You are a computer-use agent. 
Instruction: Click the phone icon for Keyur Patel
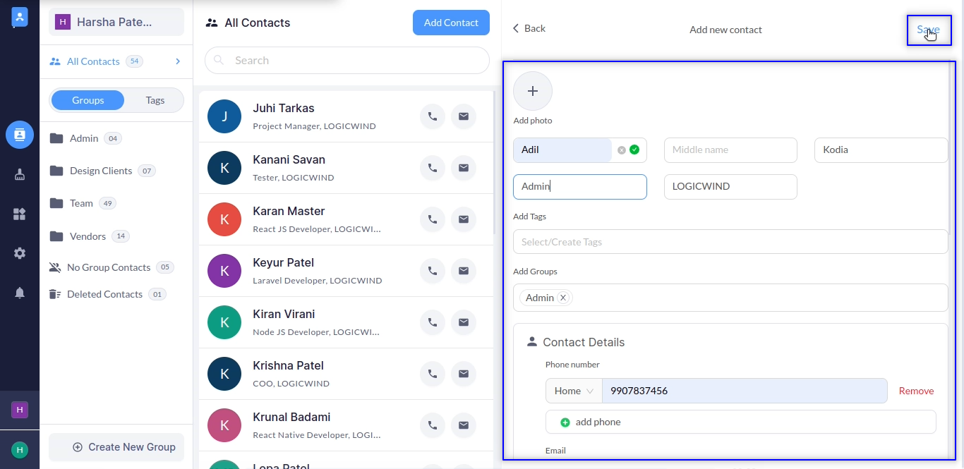pyautogui.click(x=433, y=271)
